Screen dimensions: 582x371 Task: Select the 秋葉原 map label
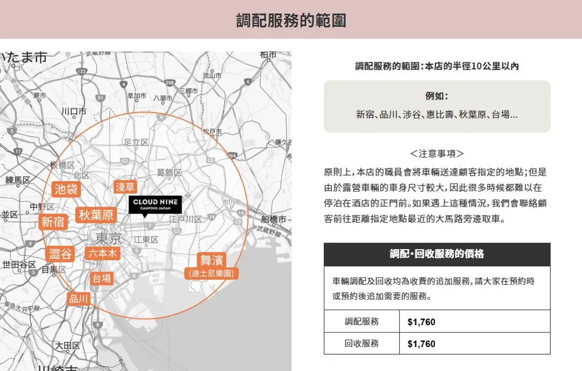tap(96, 215)
